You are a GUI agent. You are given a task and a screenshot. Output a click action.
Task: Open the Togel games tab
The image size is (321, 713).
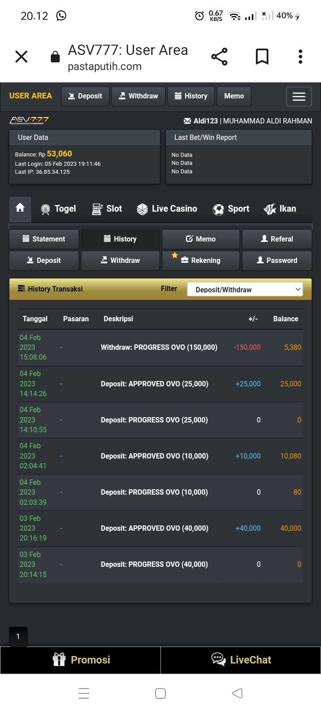click(58, 209)
